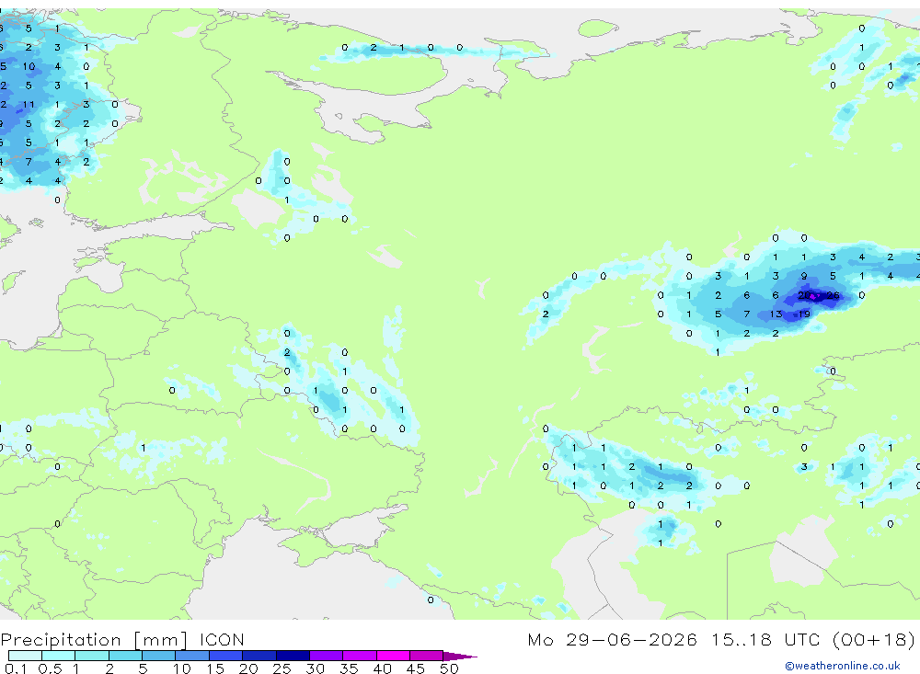920x674 pixels.
Task: Select the 40–45 mm magenta legend box
Action: (x=393, y=656)
